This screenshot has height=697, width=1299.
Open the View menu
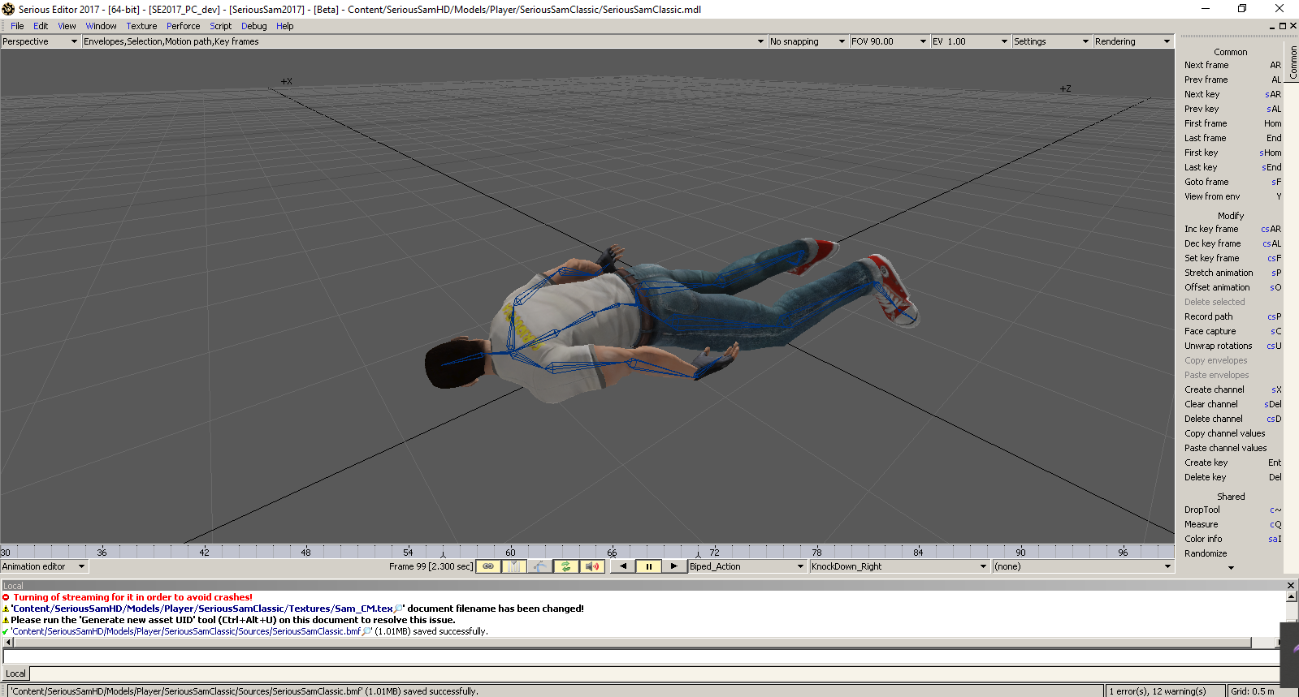[67, 26]
